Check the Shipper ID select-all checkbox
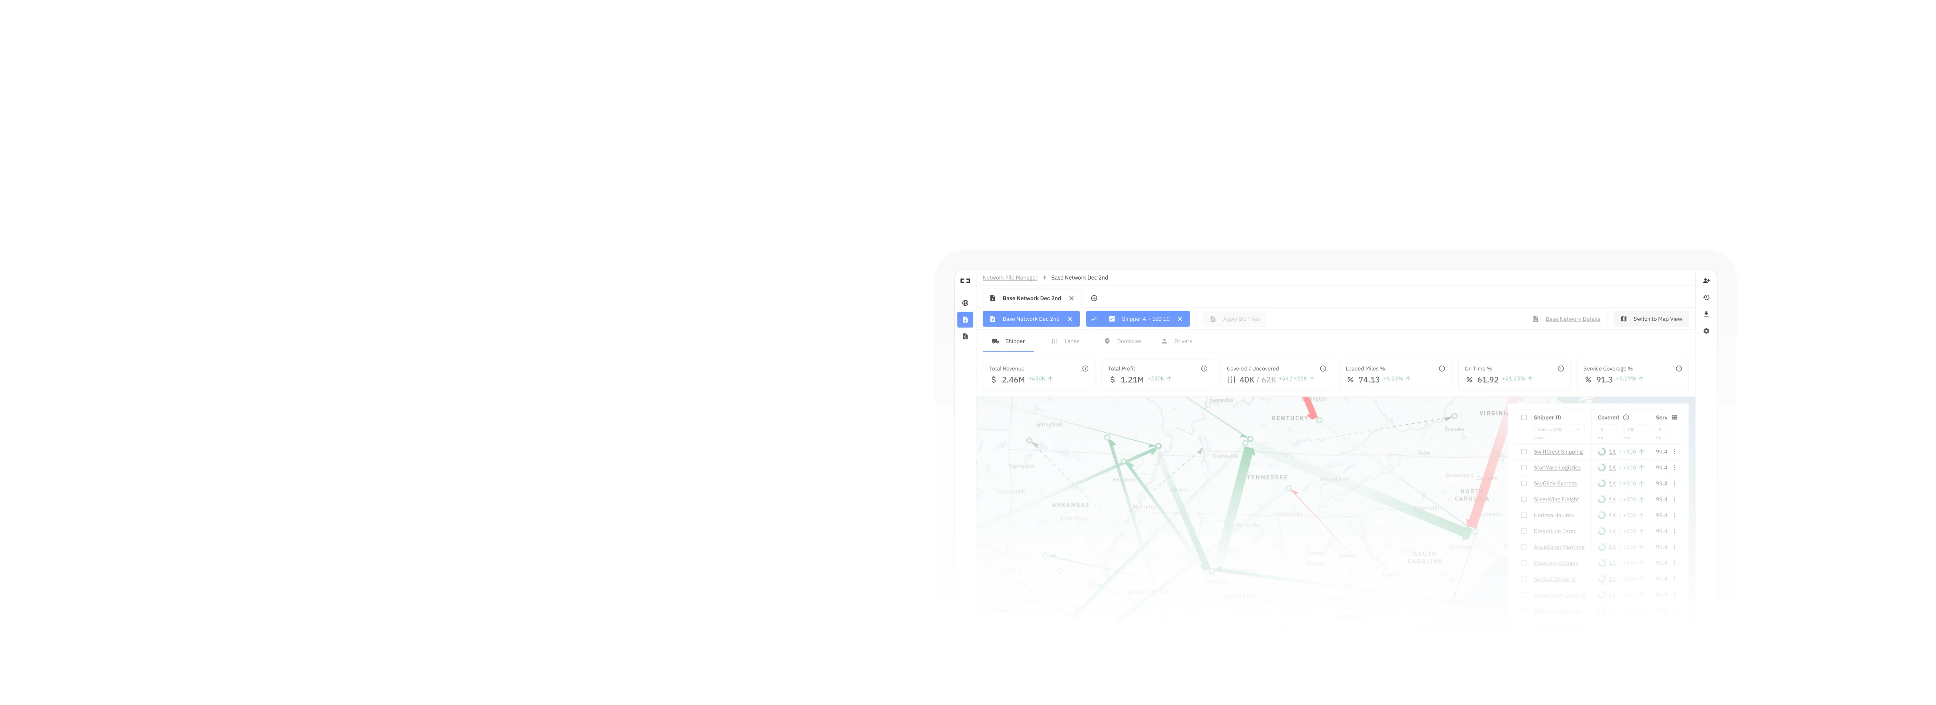Viewport: 1936px width, 705px height. point(1524,417)
